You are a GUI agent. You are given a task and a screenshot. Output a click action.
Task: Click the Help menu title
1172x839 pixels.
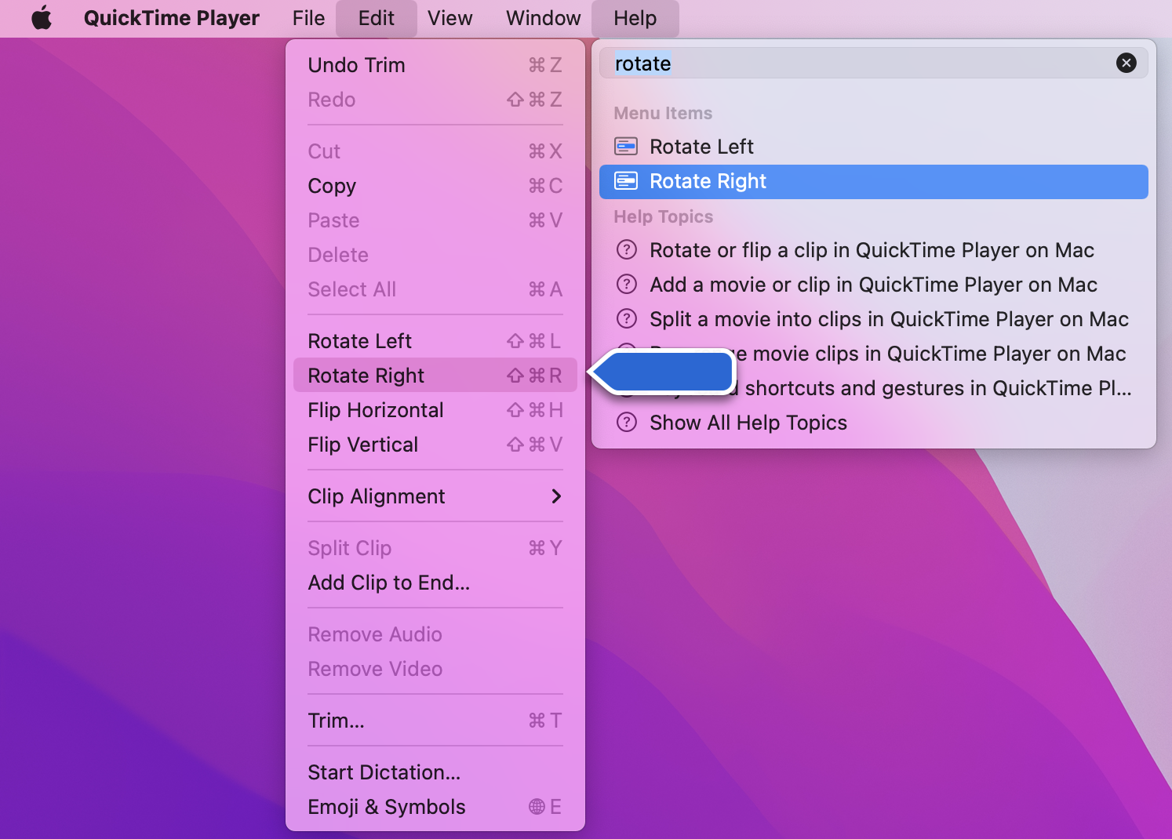coord(635,18)
